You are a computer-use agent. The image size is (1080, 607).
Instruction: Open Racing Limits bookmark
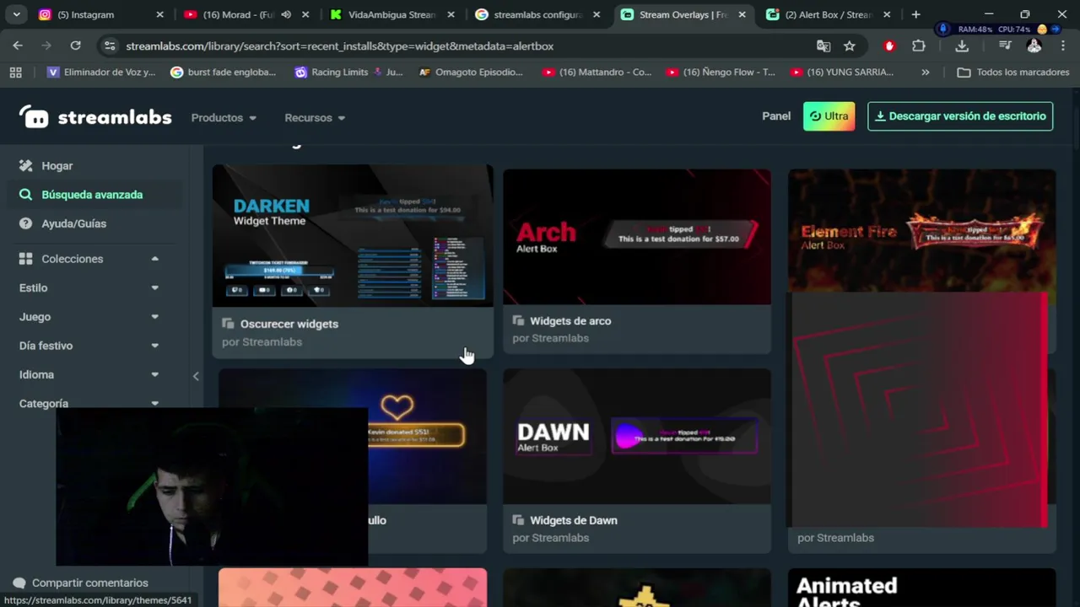click(x=348, y=73)
